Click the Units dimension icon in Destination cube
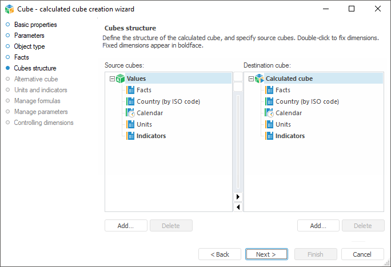This screenshot has width=391, height=267. tap(269, 124)
